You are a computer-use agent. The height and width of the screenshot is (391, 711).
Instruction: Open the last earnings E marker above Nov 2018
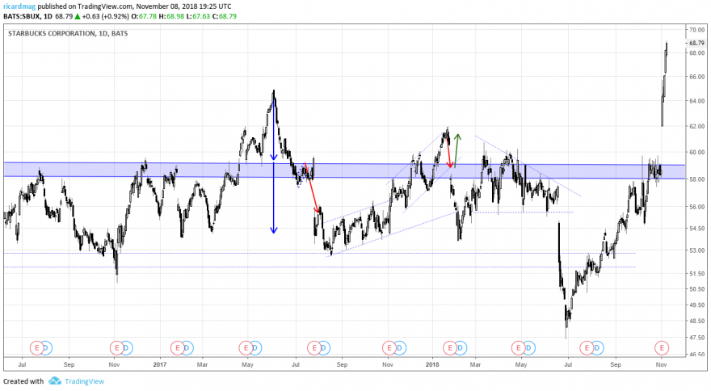click(662, 348)
